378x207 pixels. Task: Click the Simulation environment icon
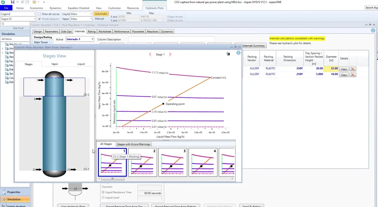point(4,199)
